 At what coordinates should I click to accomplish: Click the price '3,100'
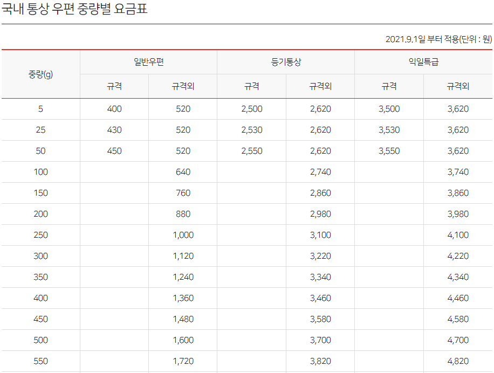point(320,235)
